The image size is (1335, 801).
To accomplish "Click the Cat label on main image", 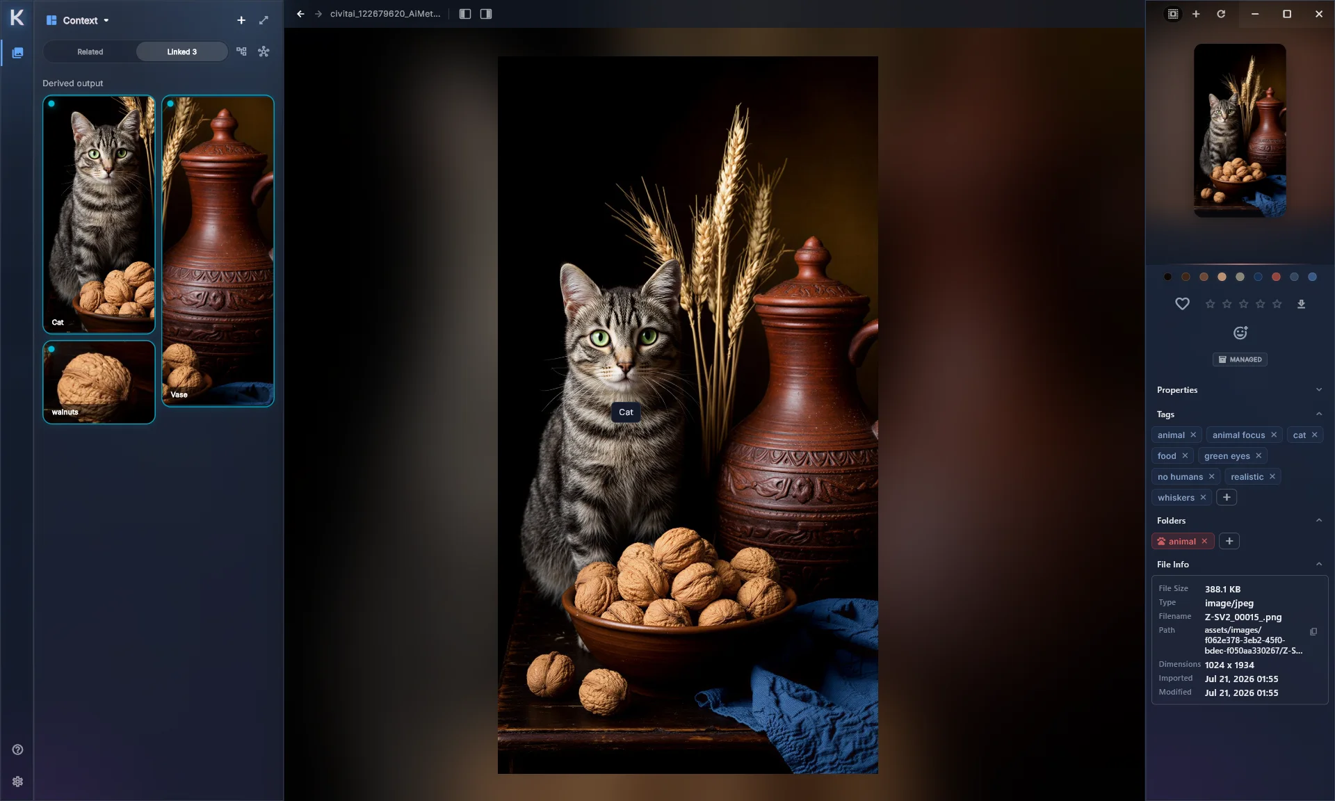I will [626, 412].
